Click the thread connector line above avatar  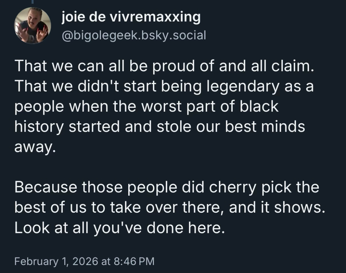coord(32,2)
